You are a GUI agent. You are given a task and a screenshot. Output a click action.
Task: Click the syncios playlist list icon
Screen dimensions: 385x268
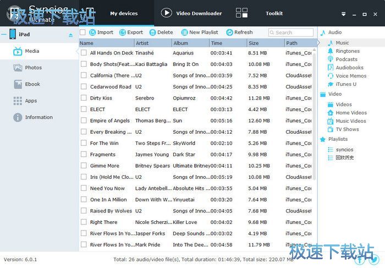tap(331, 150)
